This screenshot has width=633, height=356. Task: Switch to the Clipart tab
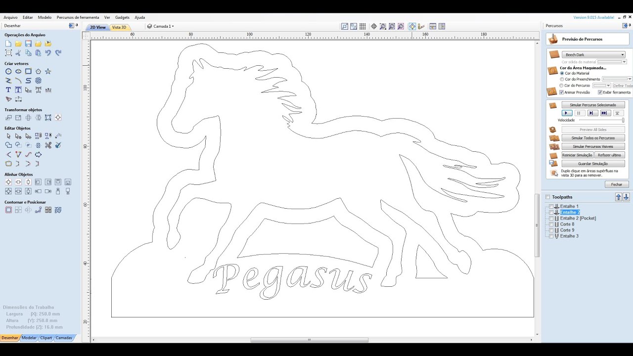[x=46, y=338]
